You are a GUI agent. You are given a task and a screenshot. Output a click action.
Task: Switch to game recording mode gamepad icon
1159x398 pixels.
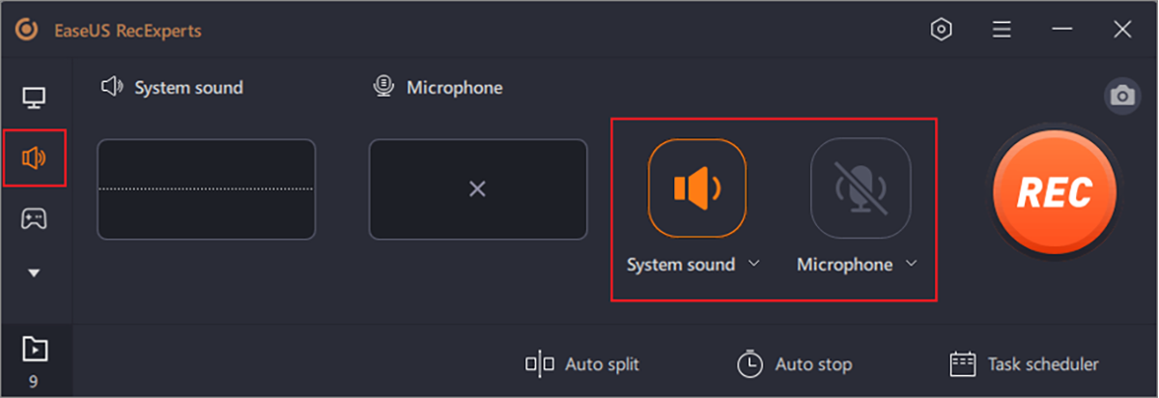pyautogui.click(x=35, y=218)
